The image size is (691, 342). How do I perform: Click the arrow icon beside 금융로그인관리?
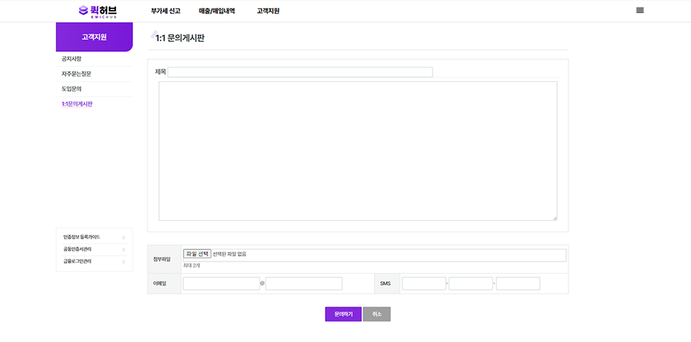[123, 261]
